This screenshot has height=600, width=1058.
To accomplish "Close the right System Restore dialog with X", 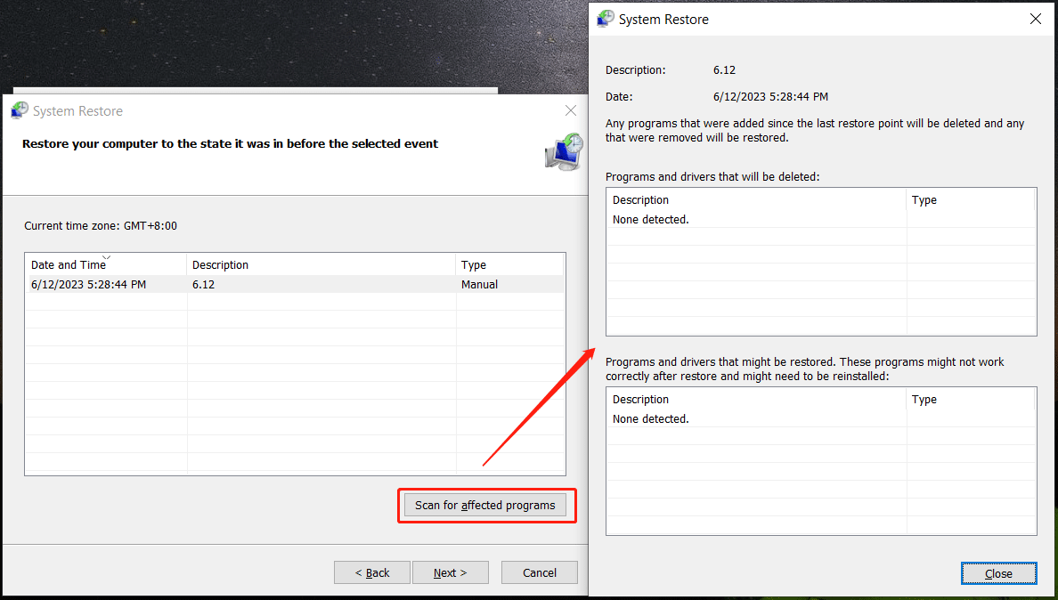I will 1036,19.
